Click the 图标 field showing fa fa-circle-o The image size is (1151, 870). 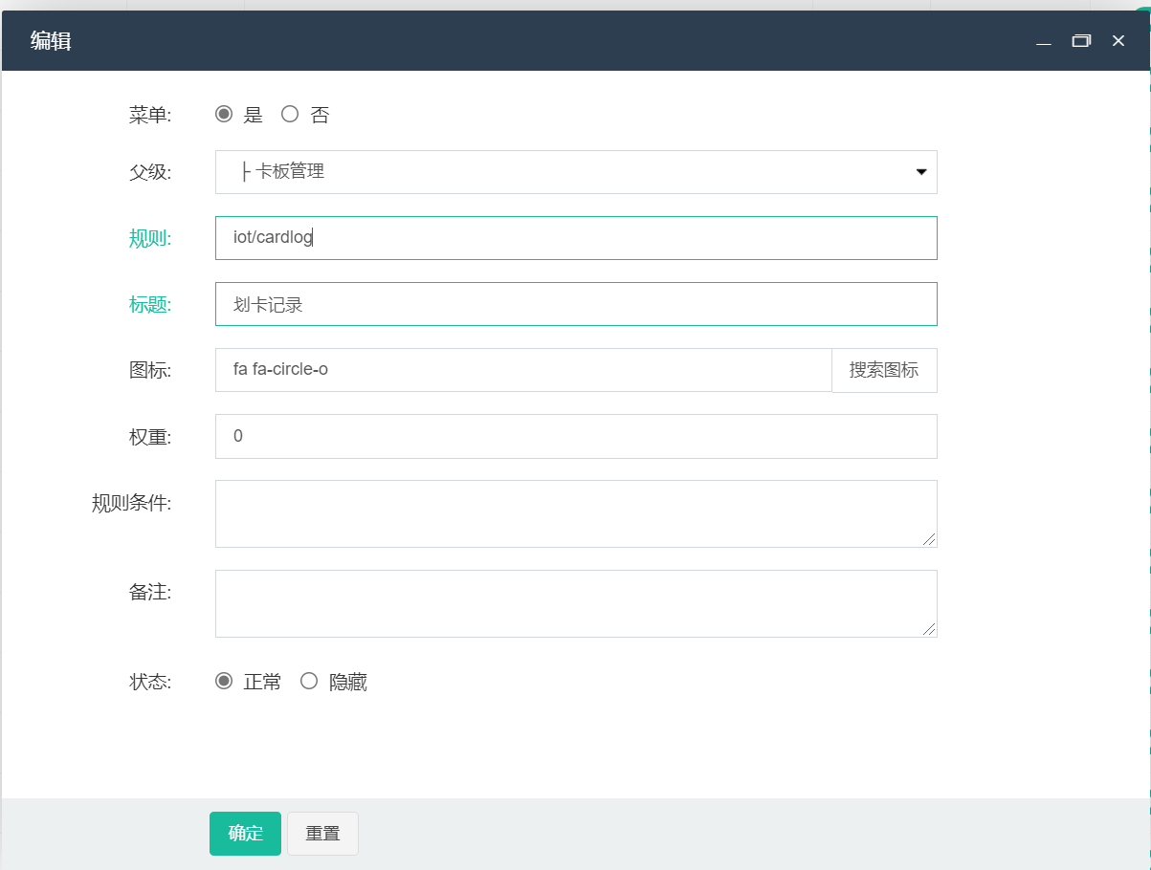[x=523, y=370]
